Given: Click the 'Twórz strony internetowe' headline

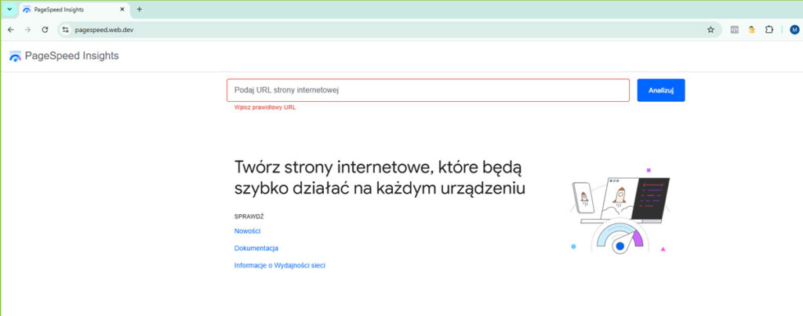Looking at the screenshot, I should click(x=380, y=178).
